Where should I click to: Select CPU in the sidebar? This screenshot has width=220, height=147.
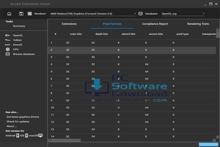16,49
